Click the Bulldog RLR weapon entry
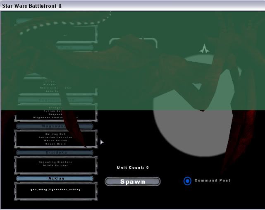Screen dimensions: 265x210 point(55,134)
